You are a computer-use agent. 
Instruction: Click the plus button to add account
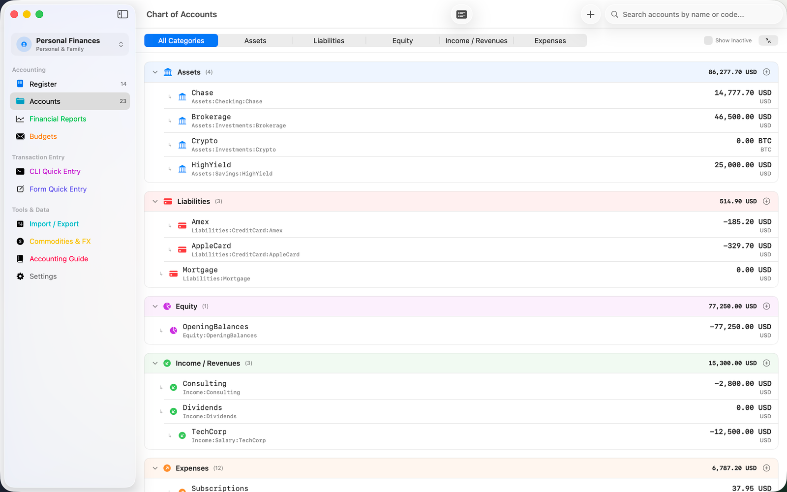590,14
